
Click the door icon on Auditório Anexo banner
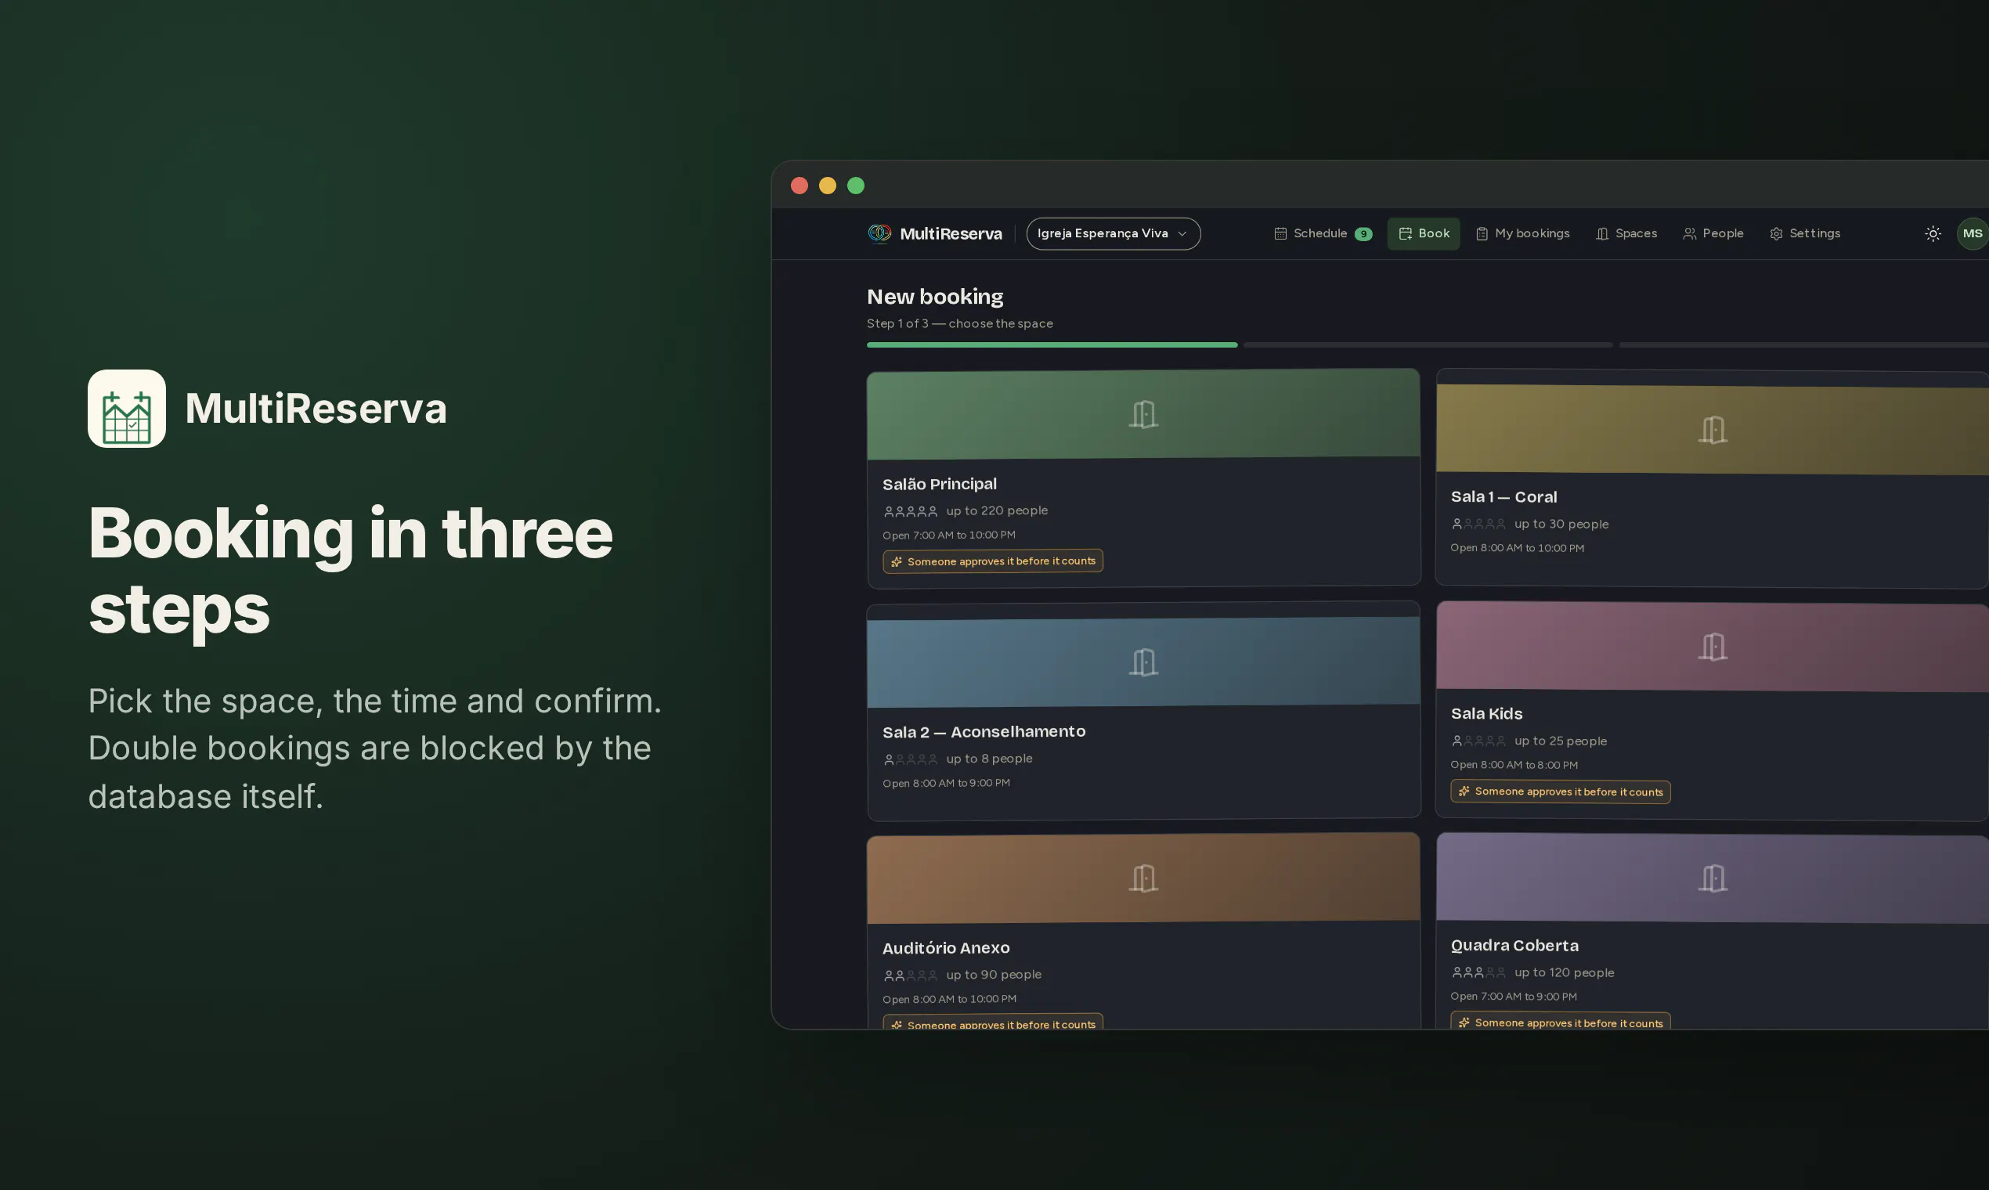coord(1143,878)
